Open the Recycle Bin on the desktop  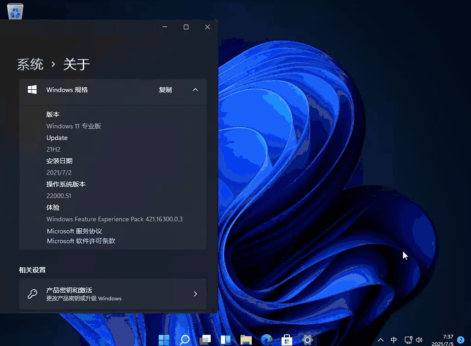click(x=15, y=11)
